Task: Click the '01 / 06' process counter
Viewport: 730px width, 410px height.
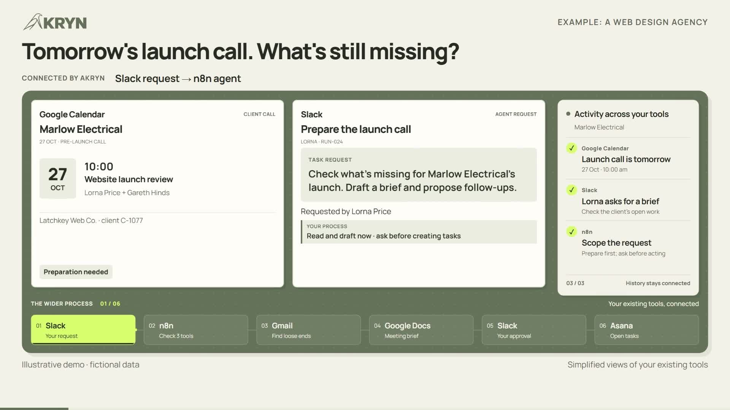Action: click(110, 304)
